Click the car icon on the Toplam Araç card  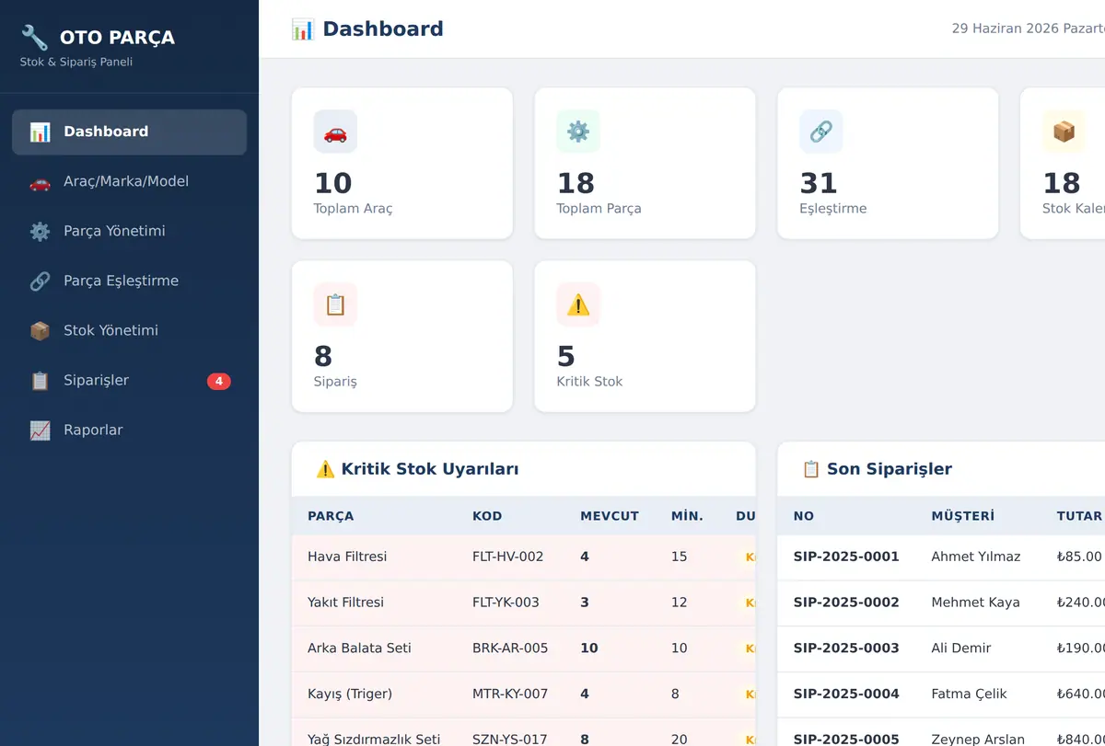[x=335, y=132]
